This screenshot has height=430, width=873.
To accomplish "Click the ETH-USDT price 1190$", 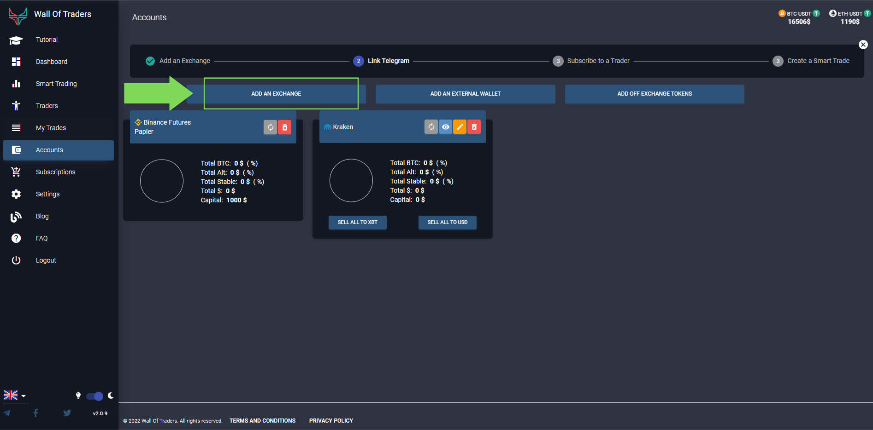I will pos(850,22).
